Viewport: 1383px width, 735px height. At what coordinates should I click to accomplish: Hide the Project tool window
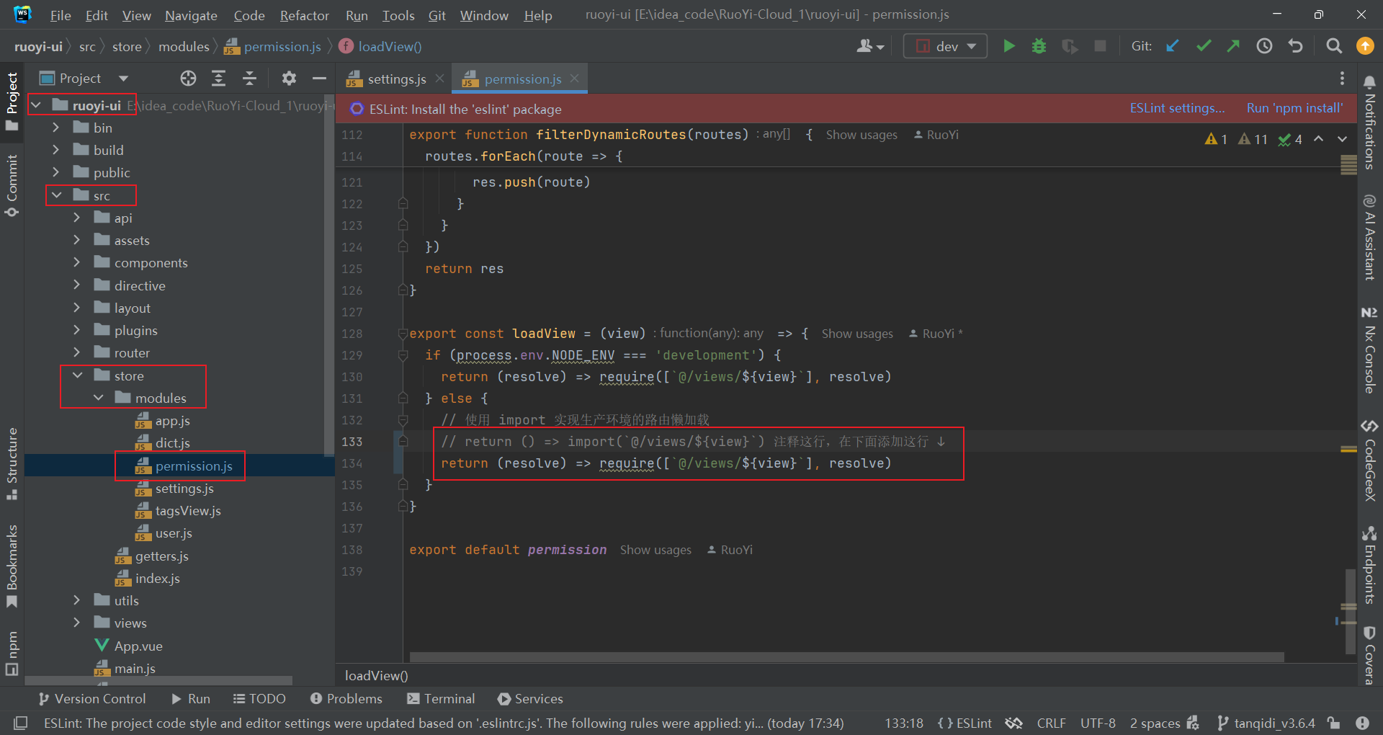tap(319, 78)
